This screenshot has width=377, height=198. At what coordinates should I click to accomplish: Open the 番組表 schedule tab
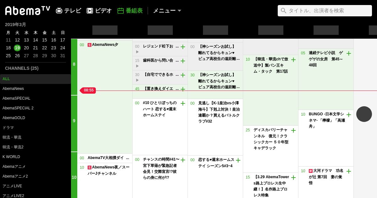tap(130, 11)
